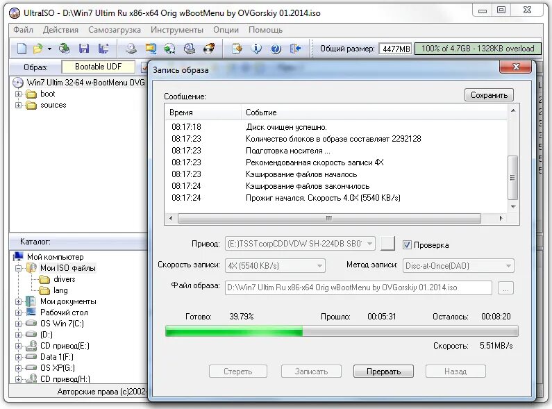Select the drivers folder in catalog

[x=65, y=279]
